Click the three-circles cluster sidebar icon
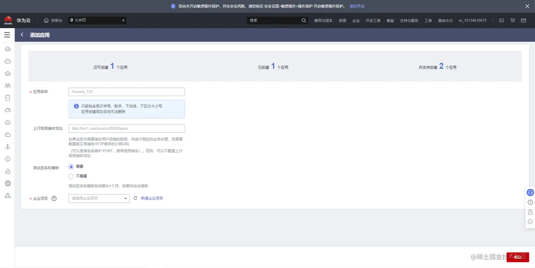The height and width of the screenshot is (268, 535). (x=7, y=171)
